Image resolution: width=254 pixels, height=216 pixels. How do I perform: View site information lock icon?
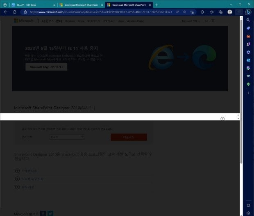pyautogui.click(x=25, y=12)
